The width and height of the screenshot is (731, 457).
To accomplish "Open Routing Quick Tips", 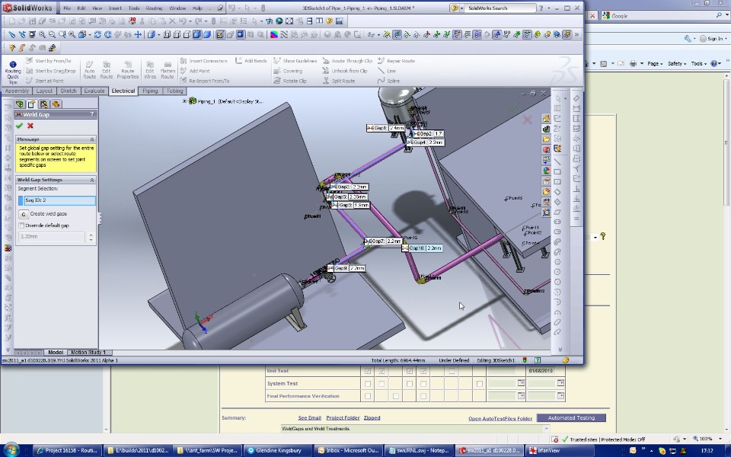I will click(13, 70).
